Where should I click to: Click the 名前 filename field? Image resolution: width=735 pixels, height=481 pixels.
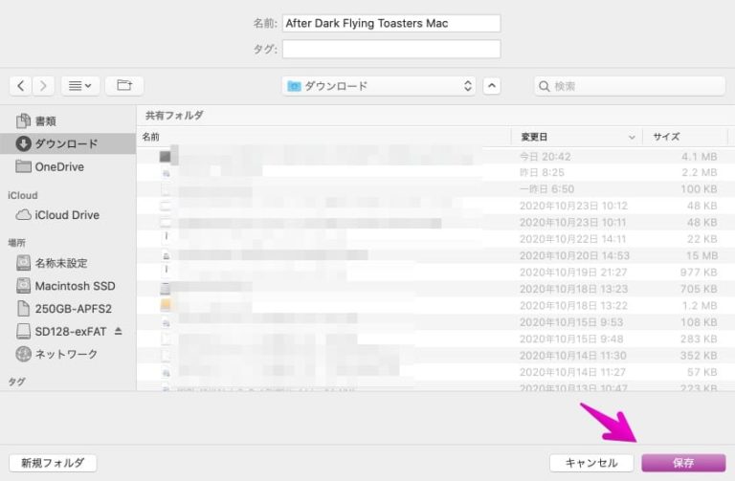coord(391,23)
